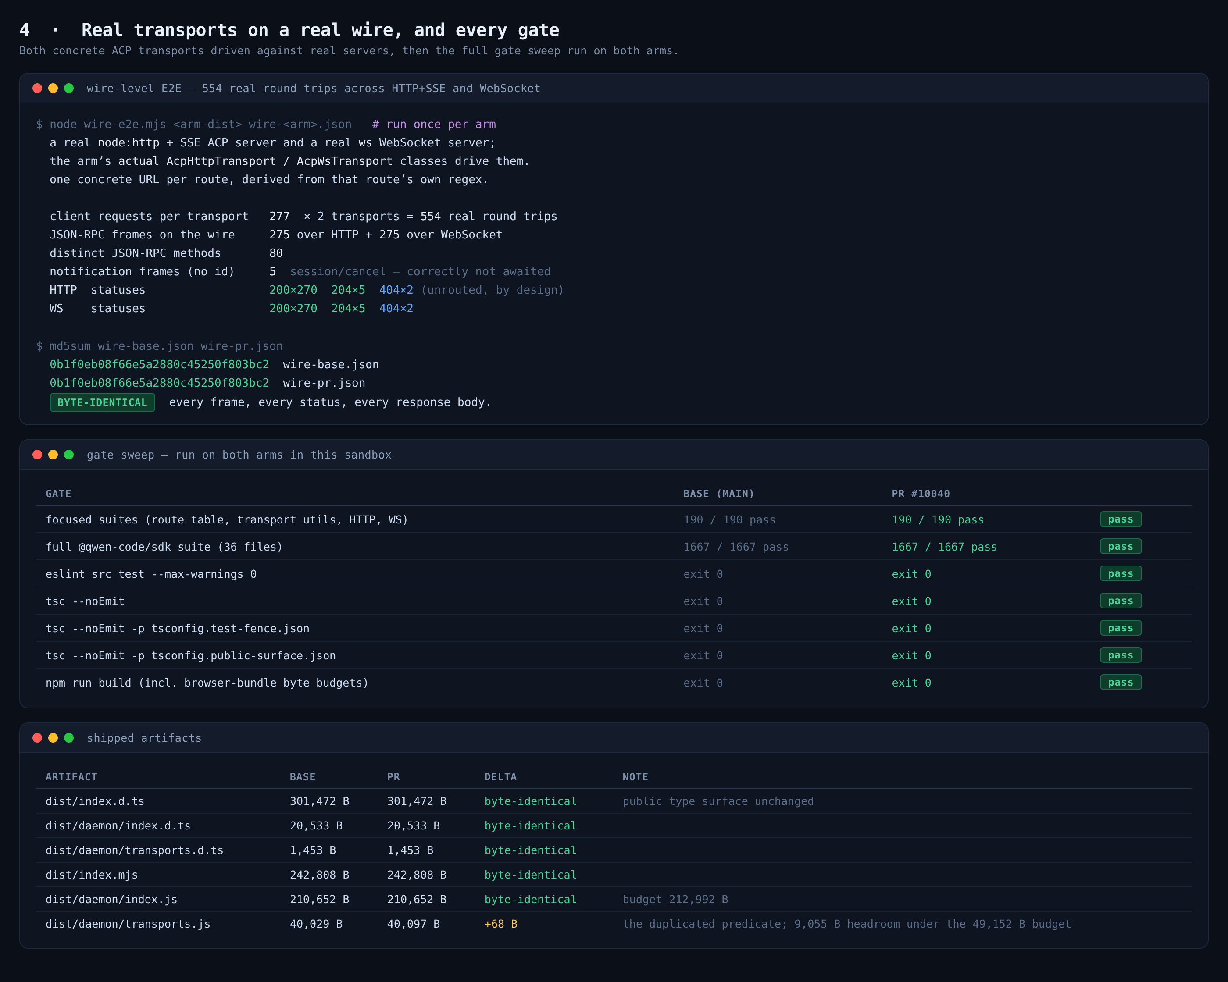Viewport: 1228px width, 982px height.
Task: Click the BYTE-IDENTICAL badge
Action: tap(103, 402)
